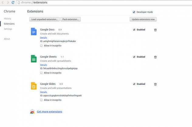Click the browser back arrow

3,2
